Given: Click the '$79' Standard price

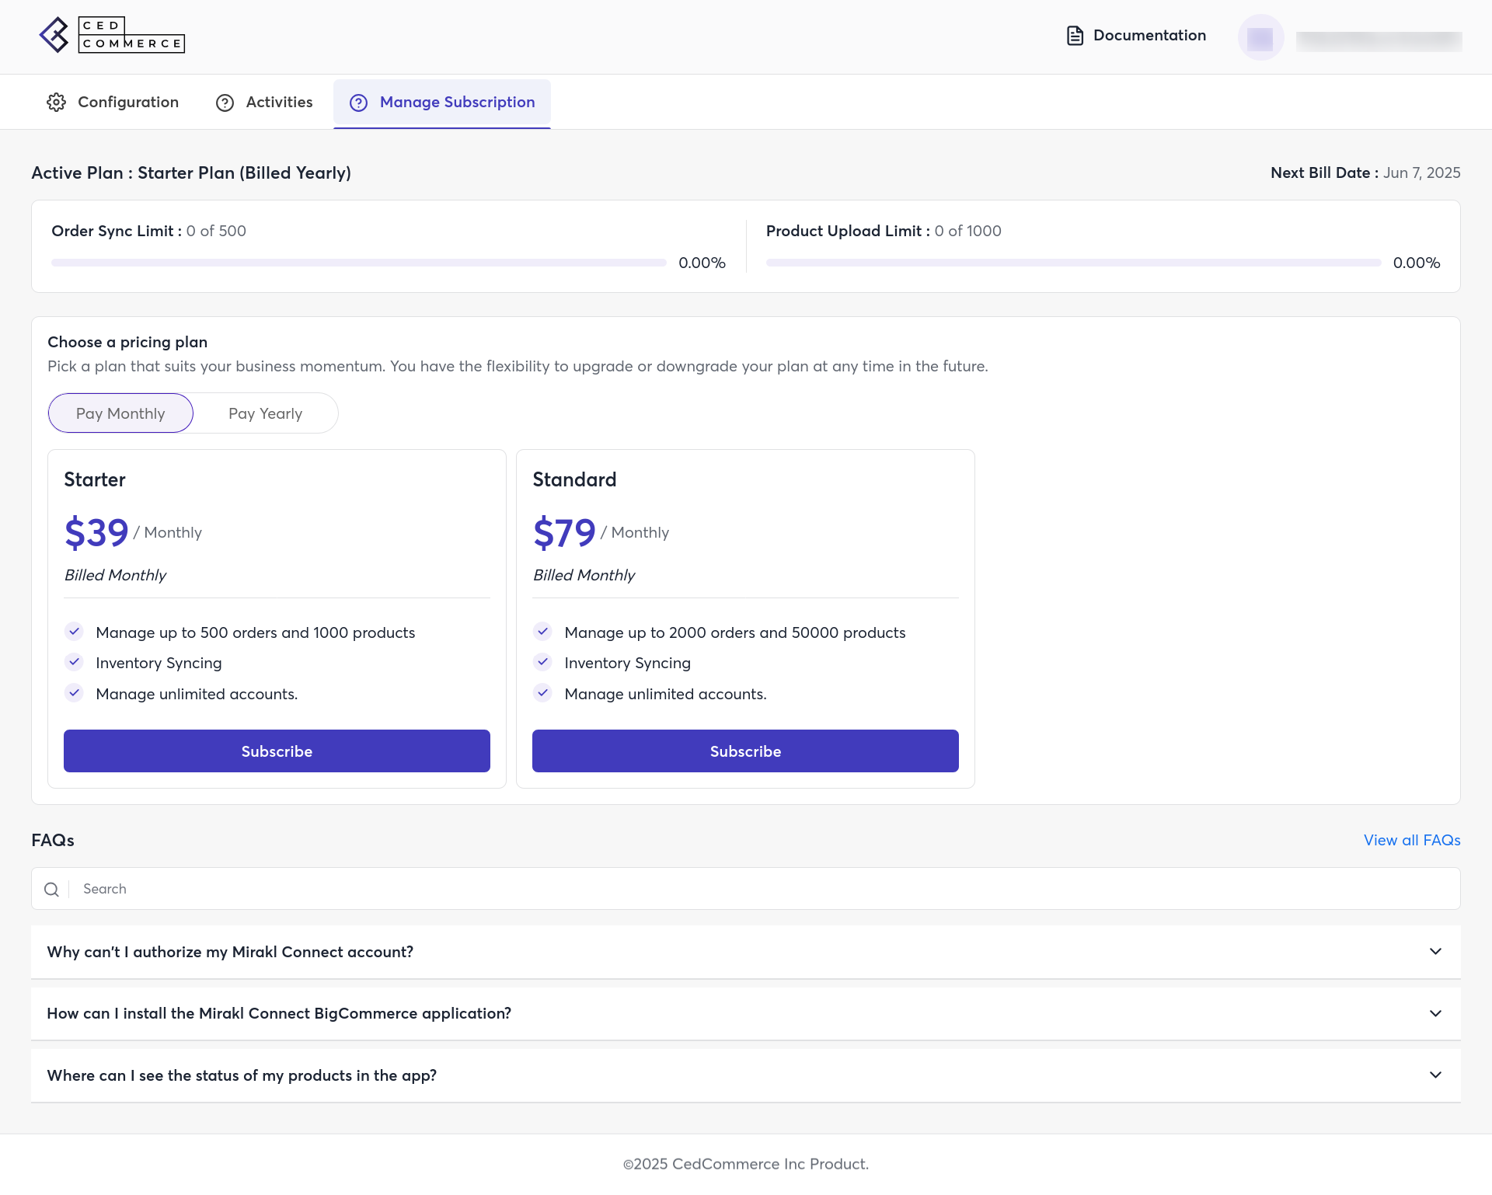Looking at the screenshot, I should [564, 533].
